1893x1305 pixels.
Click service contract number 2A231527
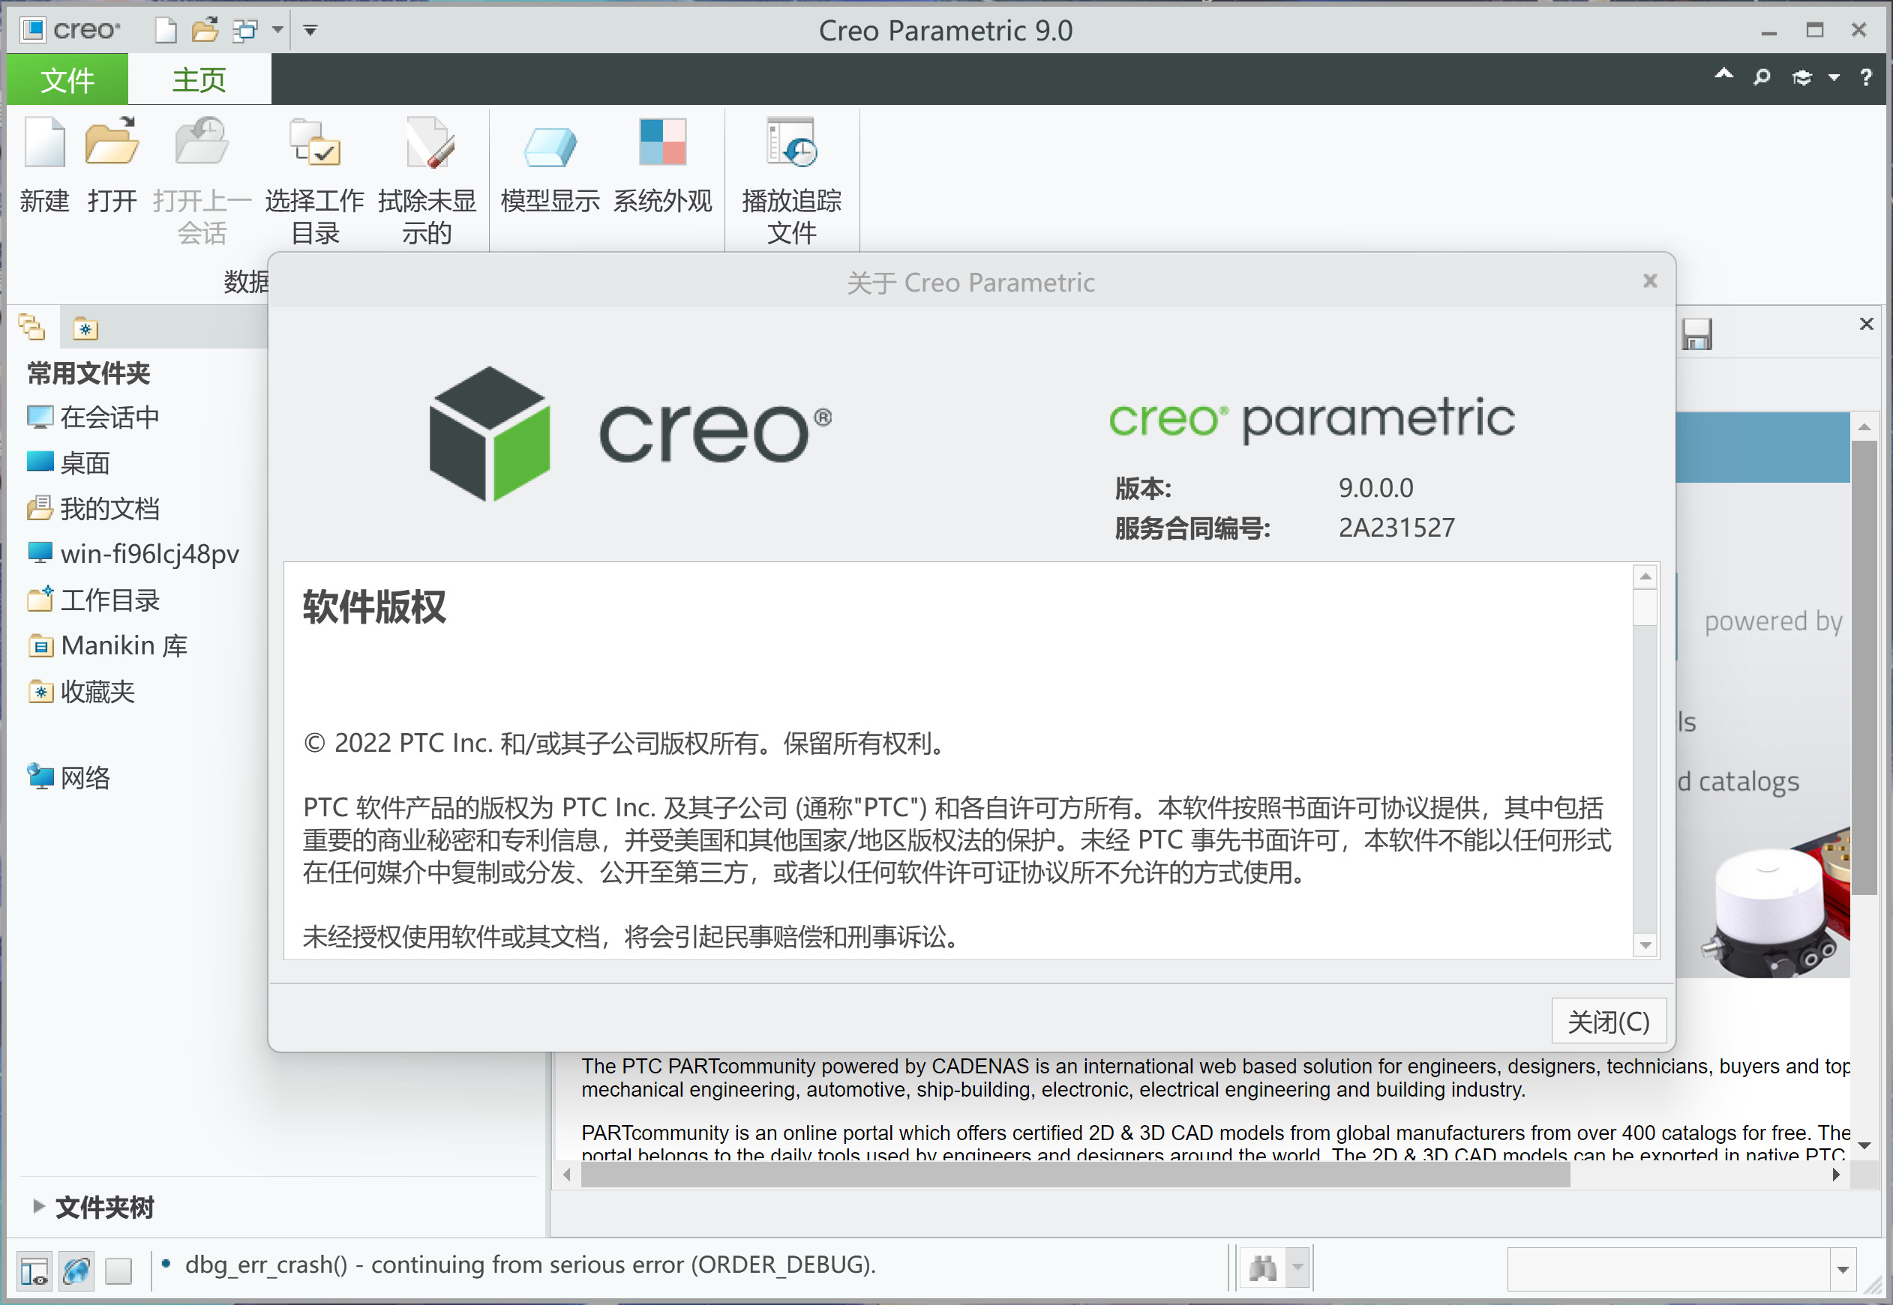pos(1396,528)
